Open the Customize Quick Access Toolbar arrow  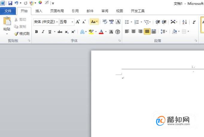(53, 3)
